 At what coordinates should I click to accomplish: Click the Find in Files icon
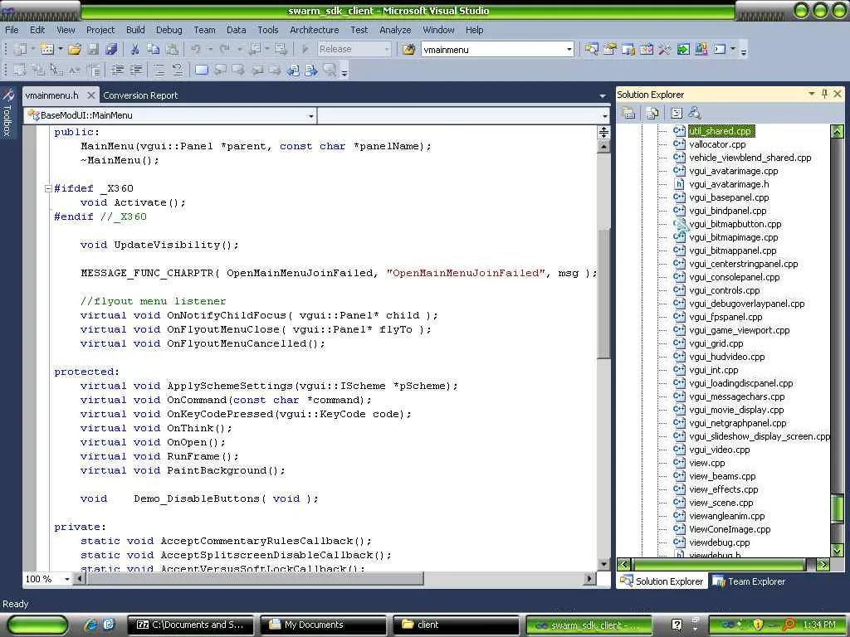[408, 49]
